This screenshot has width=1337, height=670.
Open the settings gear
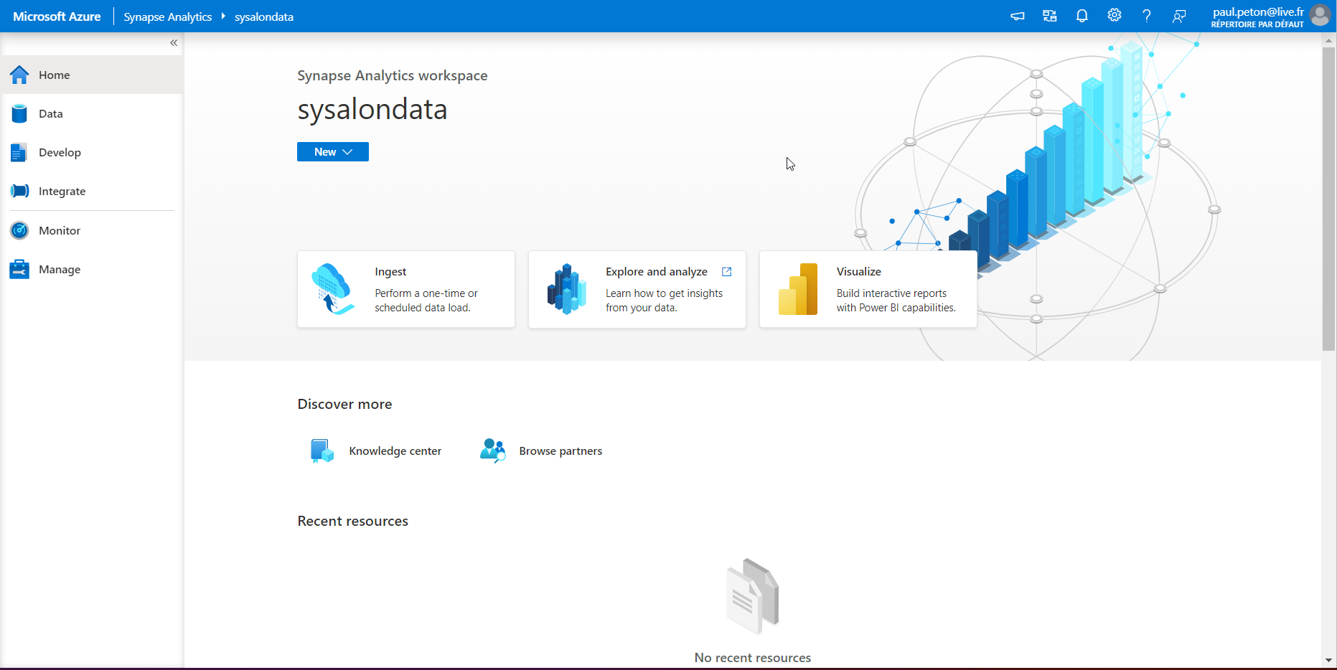point(1114,15)
